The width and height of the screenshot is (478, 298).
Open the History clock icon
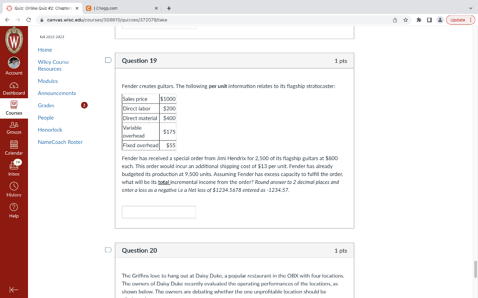14,186
